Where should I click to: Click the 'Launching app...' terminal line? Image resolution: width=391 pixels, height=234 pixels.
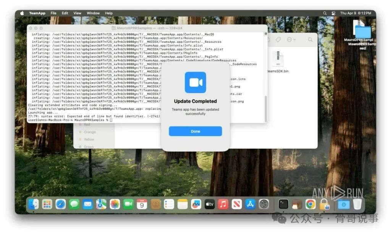point(43,113)
